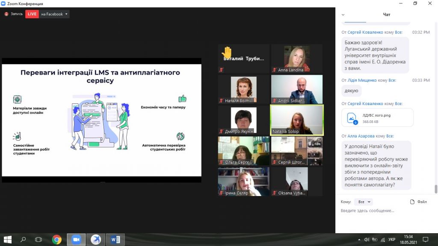The height and width of the screenshot is (246, 438).
Task: Click the gear icon on the slide
Action: coord(17,99)
